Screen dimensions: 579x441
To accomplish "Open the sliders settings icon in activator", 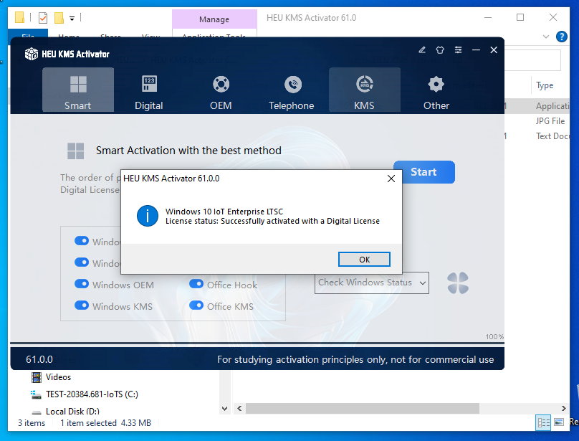I will [458, 50].
